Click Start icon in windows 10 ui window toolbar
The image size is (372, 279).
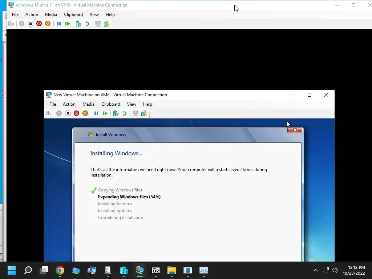tap(21, 24)
